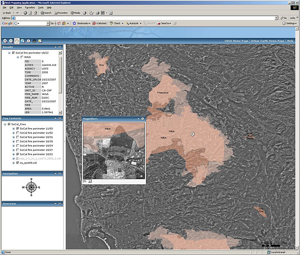
Task: Click the Full Extent globe tool
Action: tap(23, 41)
